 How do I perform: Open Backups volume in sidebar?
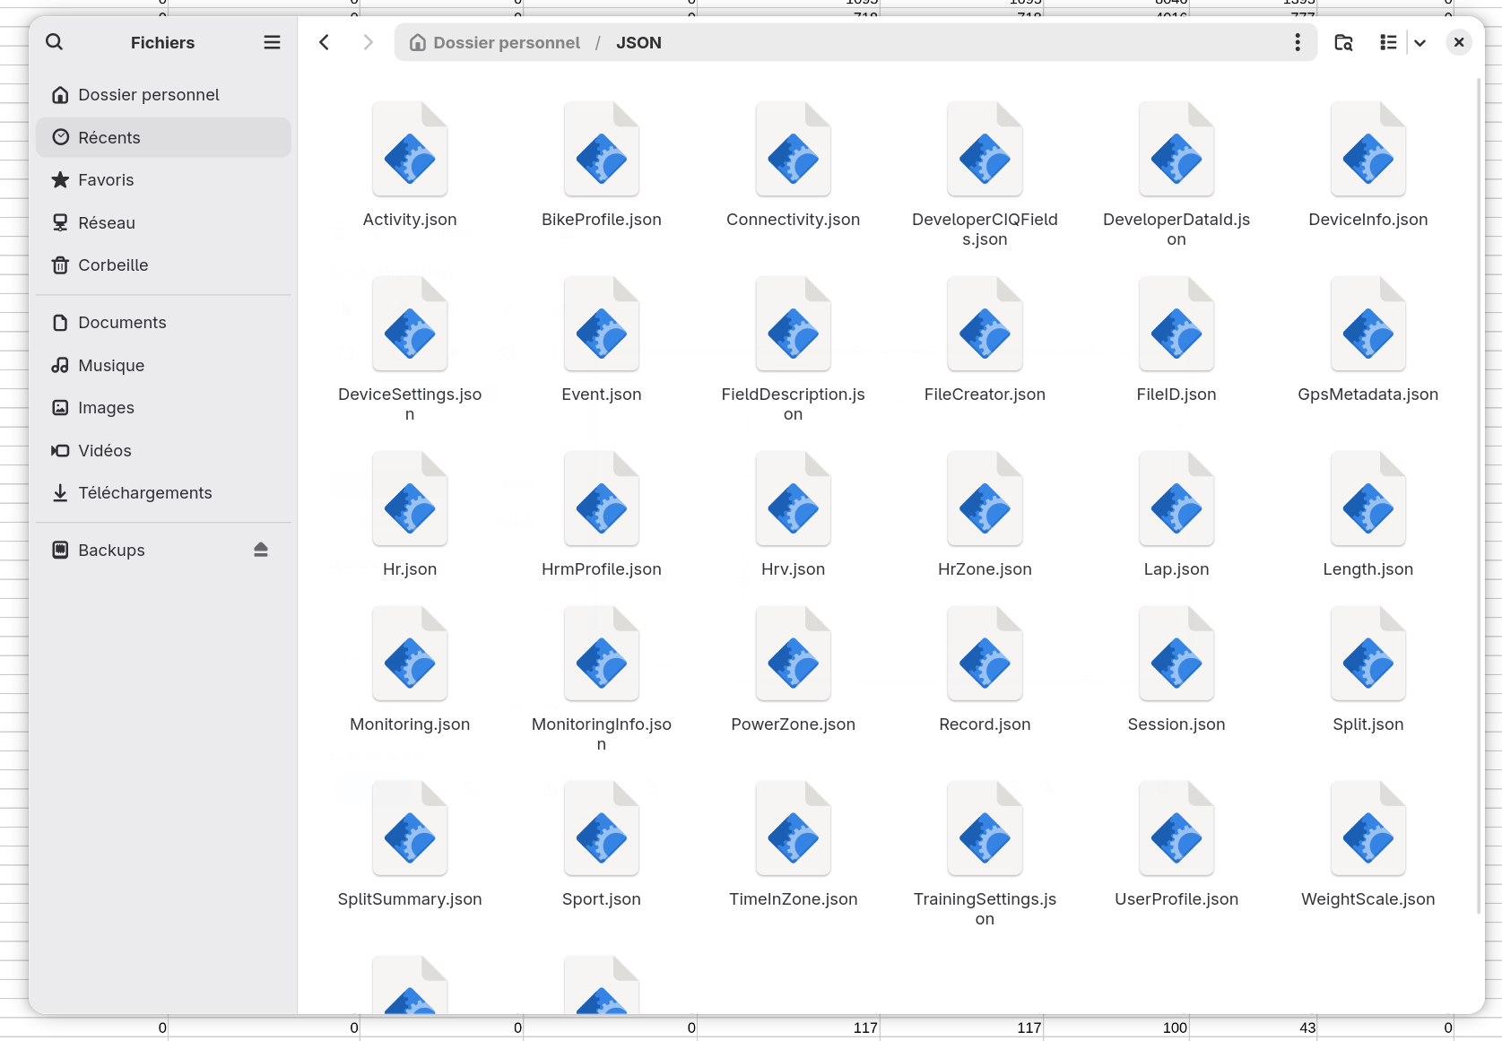coord(163,550)
